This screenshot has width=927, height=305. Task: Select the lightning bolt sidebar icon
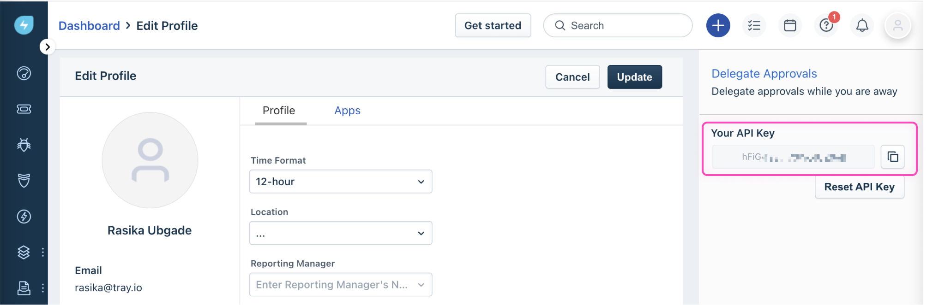click(x=24, y=216)
